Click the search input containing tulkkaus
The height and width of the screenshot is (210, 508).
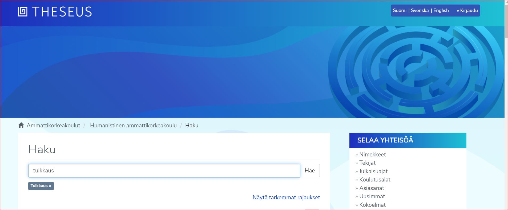164,171
